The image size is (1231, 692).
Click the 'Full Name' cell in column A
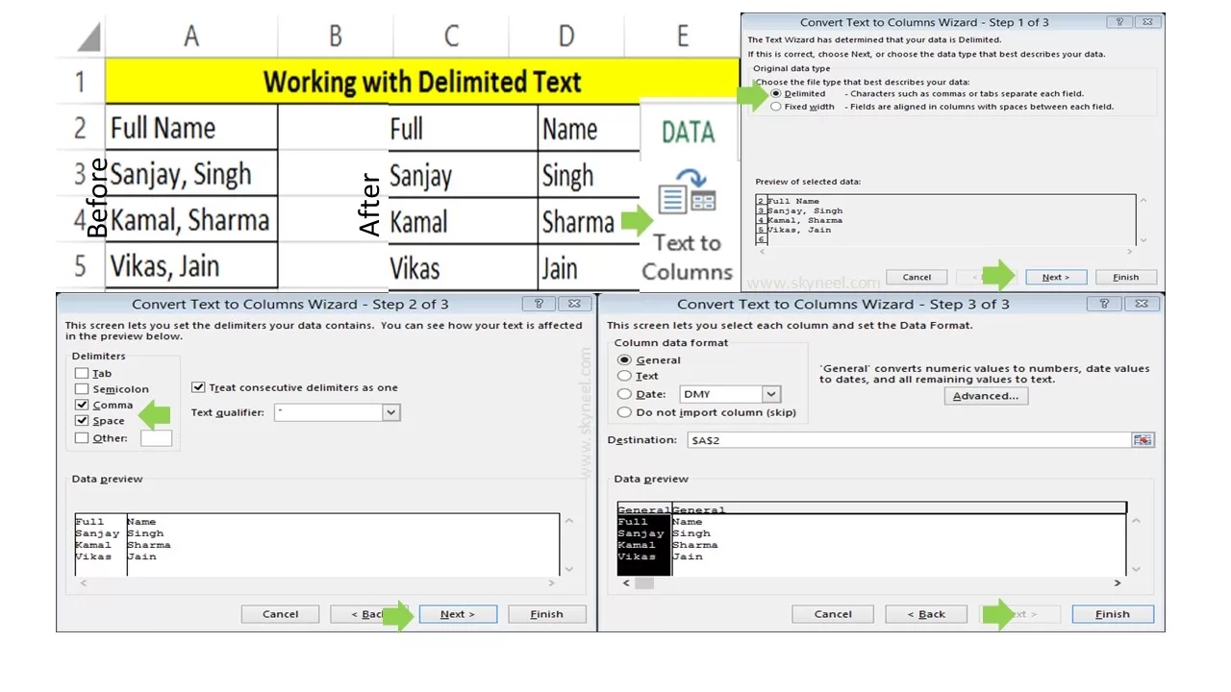coord(191,128)
